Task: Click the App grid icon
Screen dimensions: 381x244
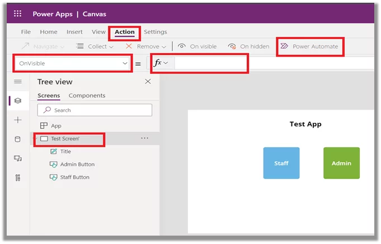Action: click(x=44, y=126)
